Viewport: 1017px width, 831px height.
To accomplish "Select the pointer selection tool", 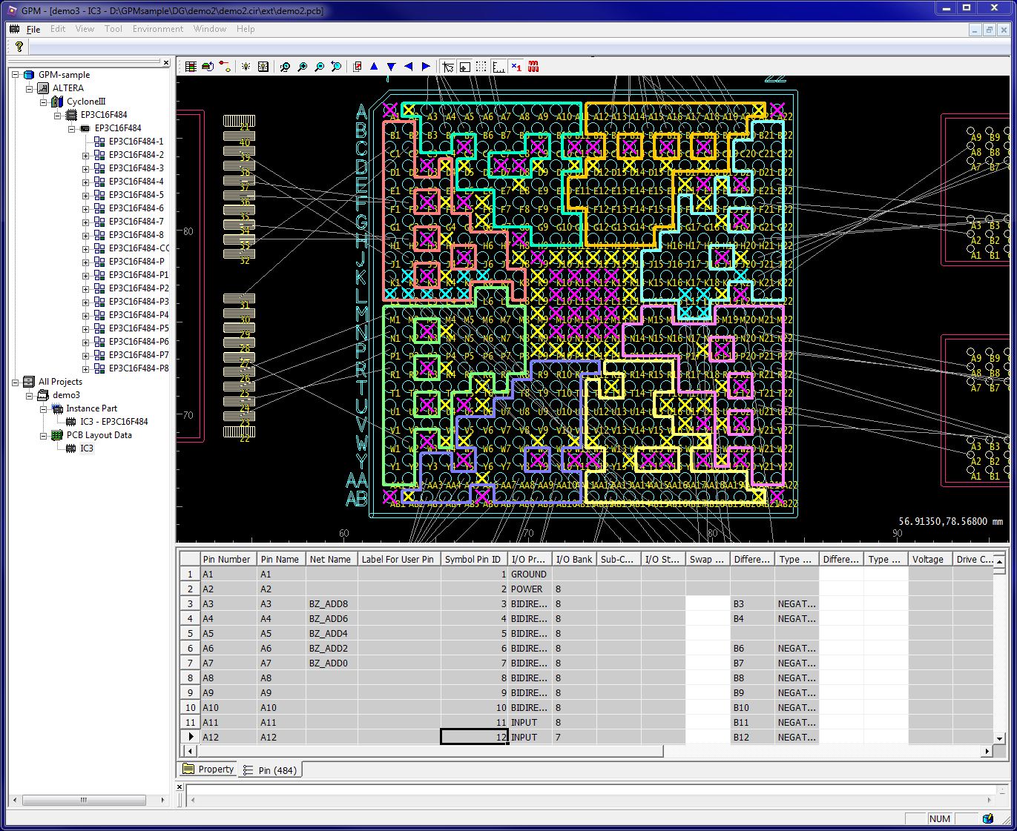I will (x=449, y=67).
